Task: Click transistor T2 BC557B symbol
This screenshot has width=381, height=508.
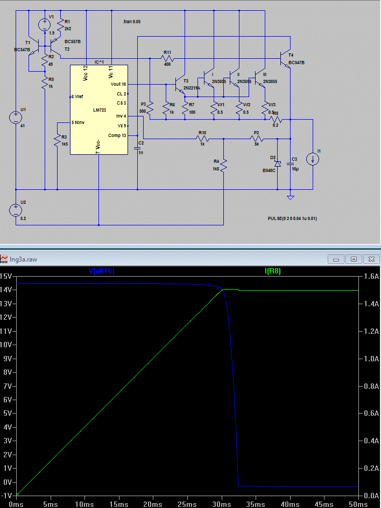Action: tap(55, 47)
